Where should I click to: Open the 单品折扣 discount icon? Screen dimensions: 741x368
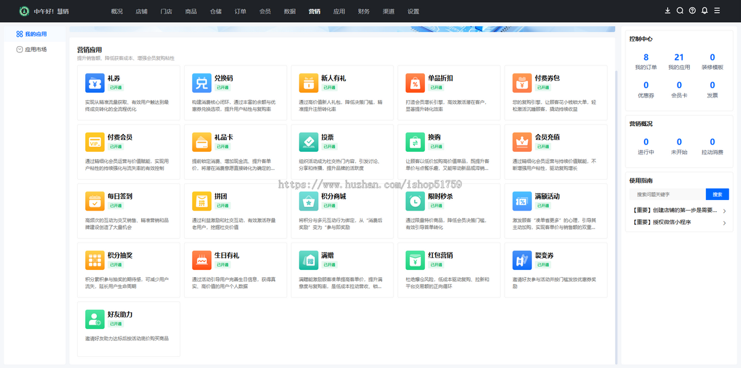[416, 83]
